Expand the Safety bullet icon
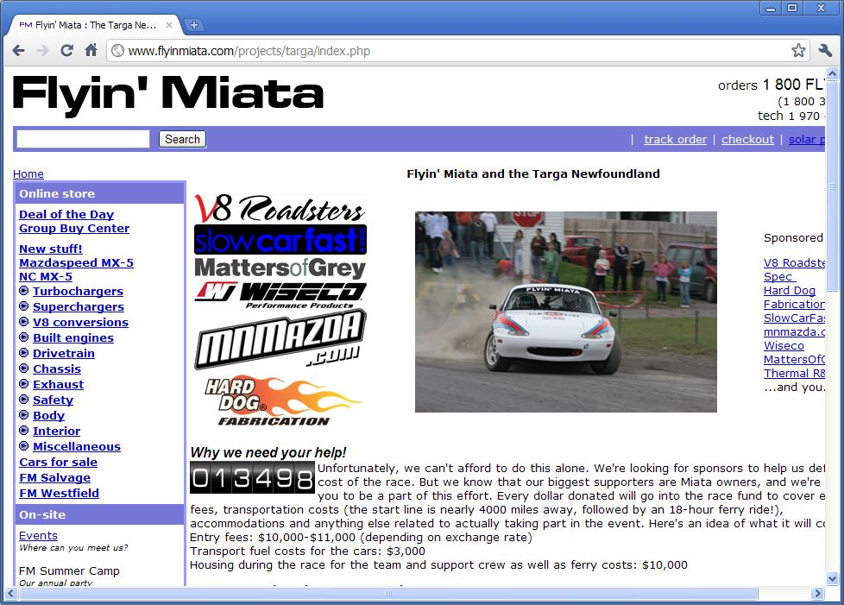Image resolution: width=844 pixels, height=605 pixels. pyautogui.click(x=23, y=400)
